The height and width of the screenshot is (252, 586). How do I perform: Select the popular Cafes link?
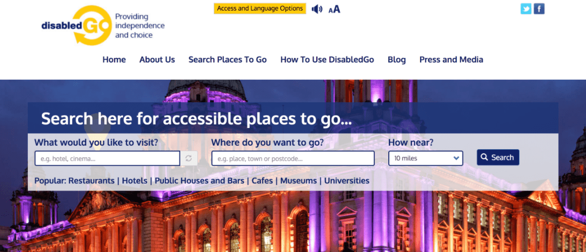click(262, 181)
